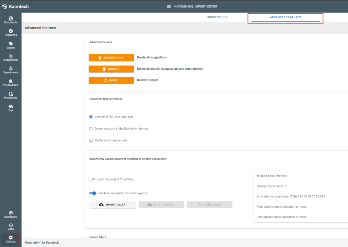Go to Segments section
348x247 pixels.
(11, 33)
